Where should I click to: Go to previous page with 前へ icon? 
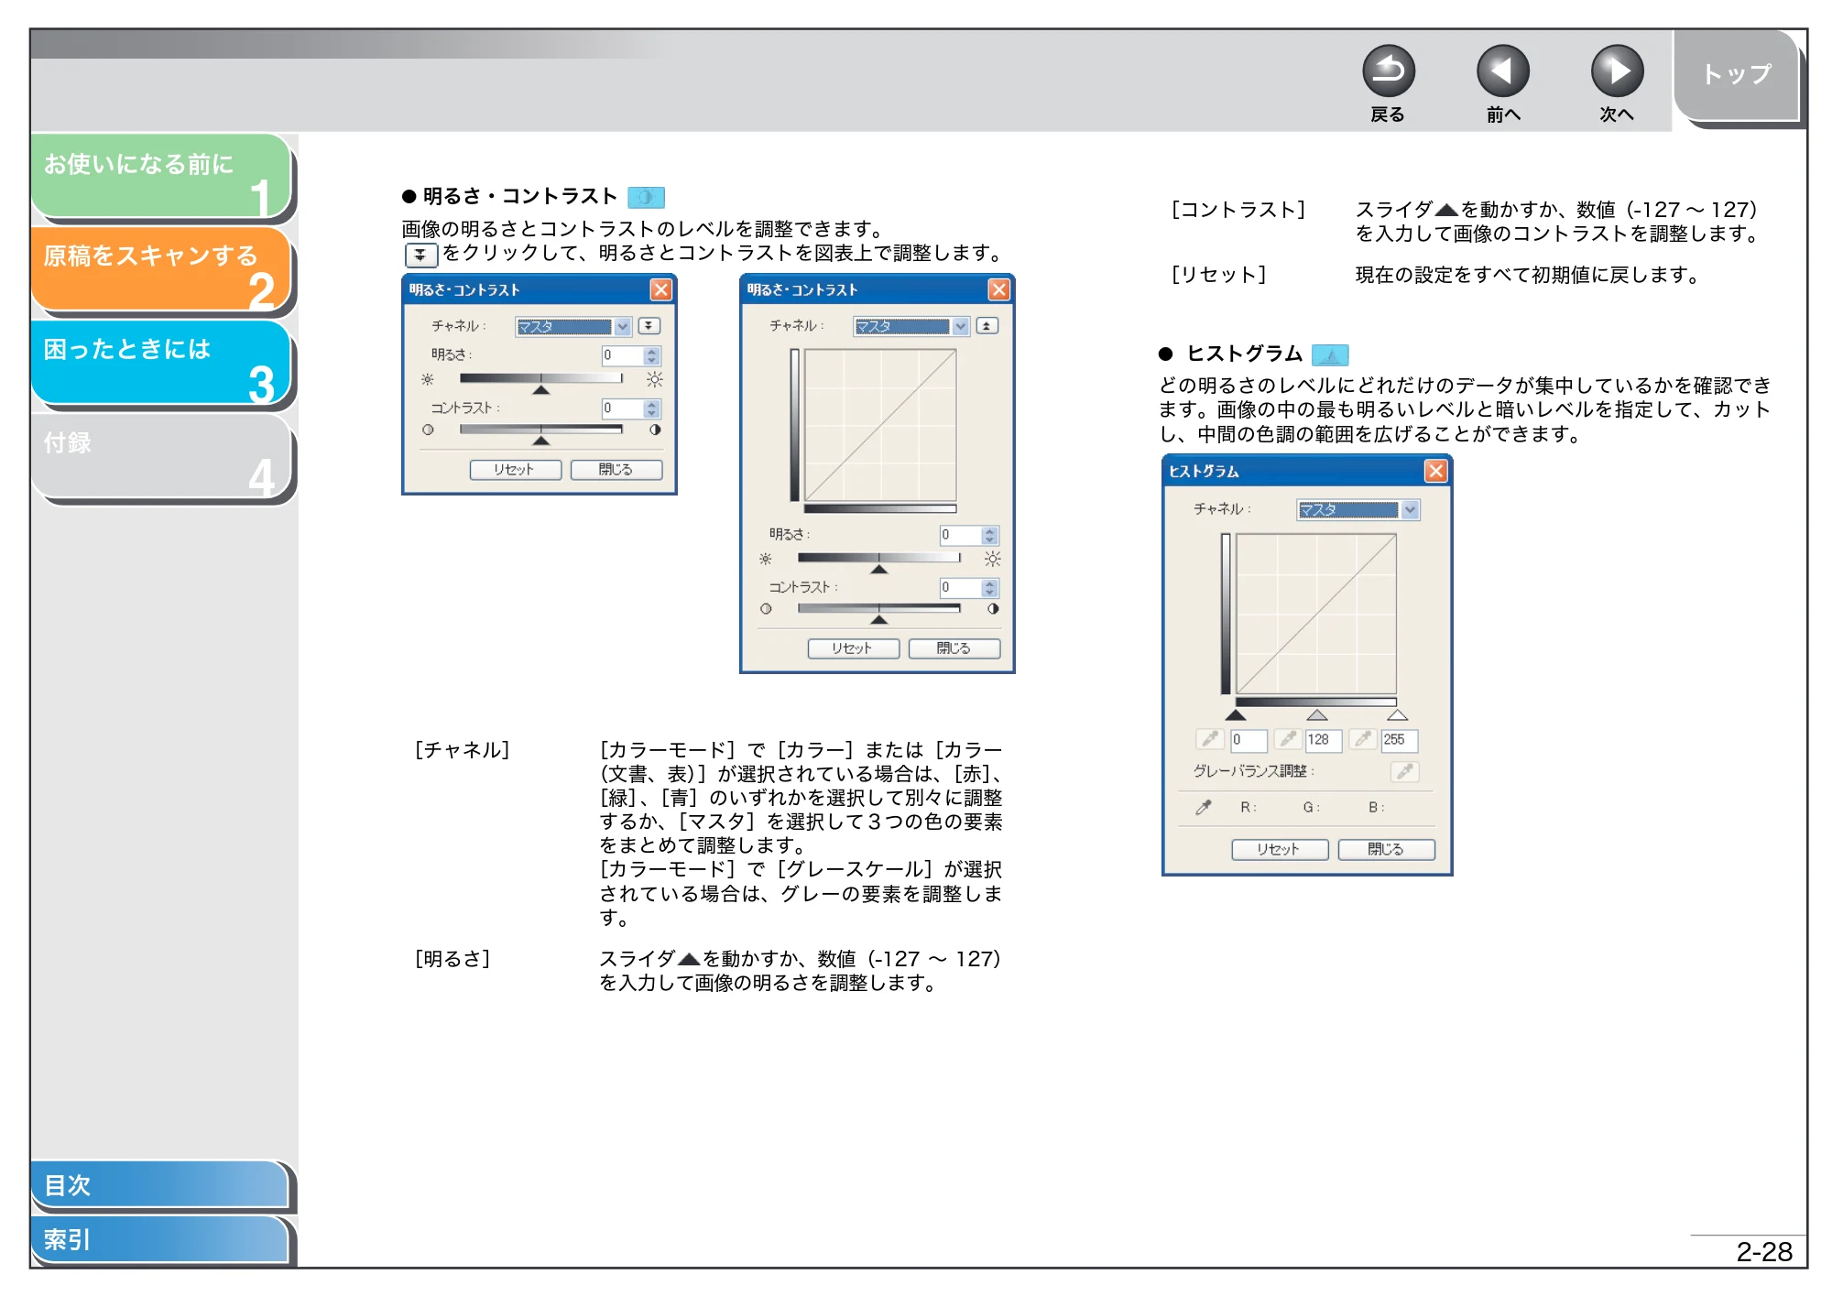pyautogui.click(x=1502, y=71)
